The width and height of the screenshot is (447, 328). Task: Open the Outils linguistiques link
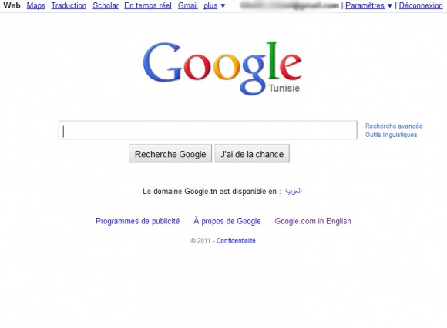pyautogui.click(x=392, y=135)
